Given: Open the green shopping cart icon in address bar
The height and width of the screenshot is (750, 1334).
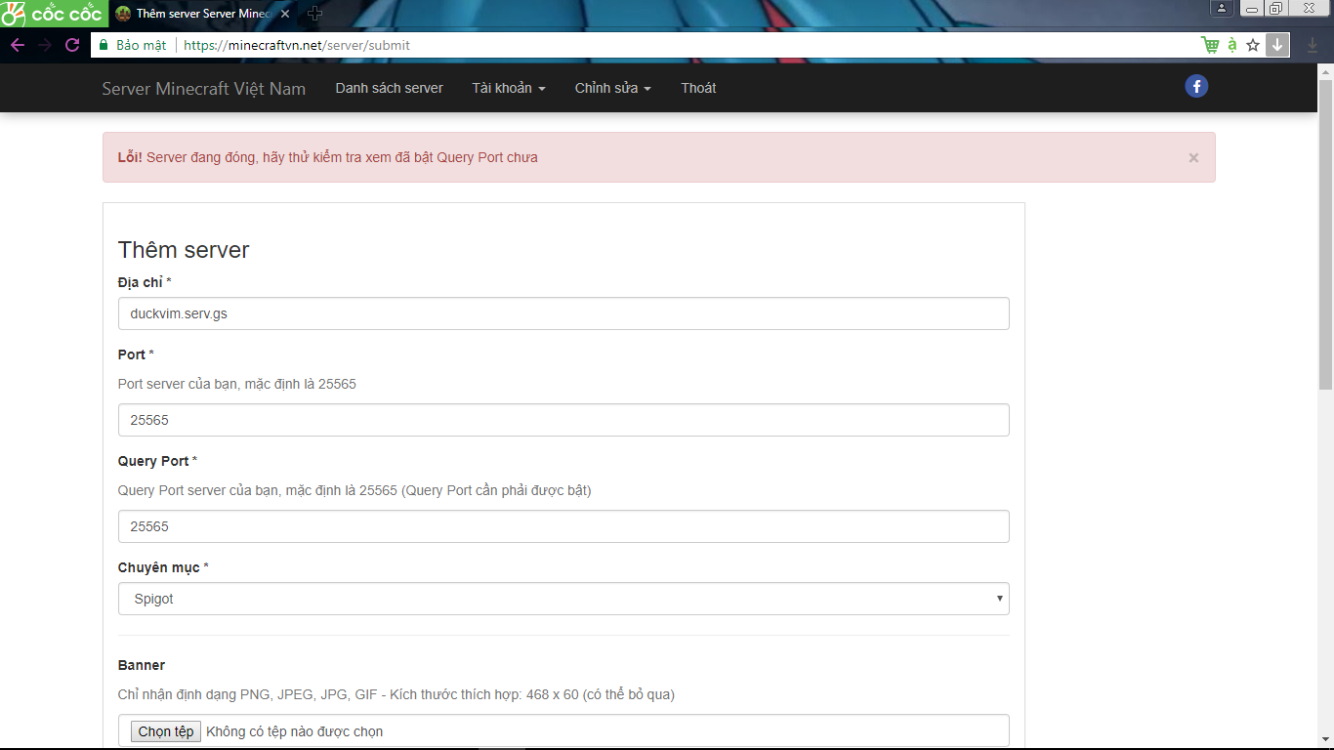Looking at the screenshot, I should (1210, 45).
